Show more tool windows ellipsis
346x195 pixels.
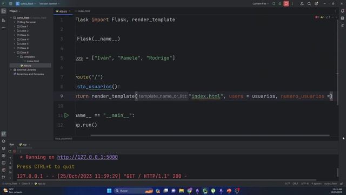(x=4, y=28)
